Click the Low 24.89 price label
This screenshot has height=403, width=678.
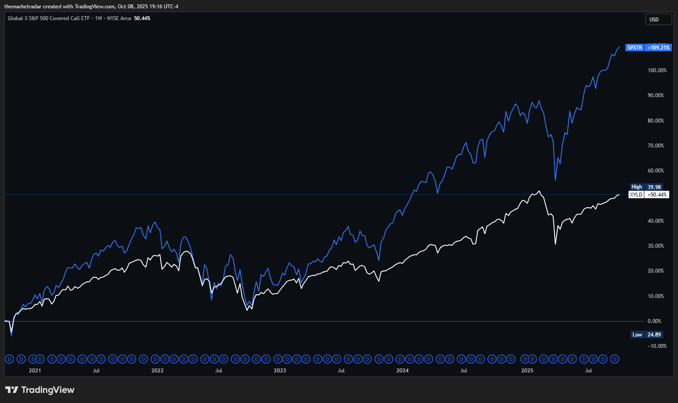[646, 335]
